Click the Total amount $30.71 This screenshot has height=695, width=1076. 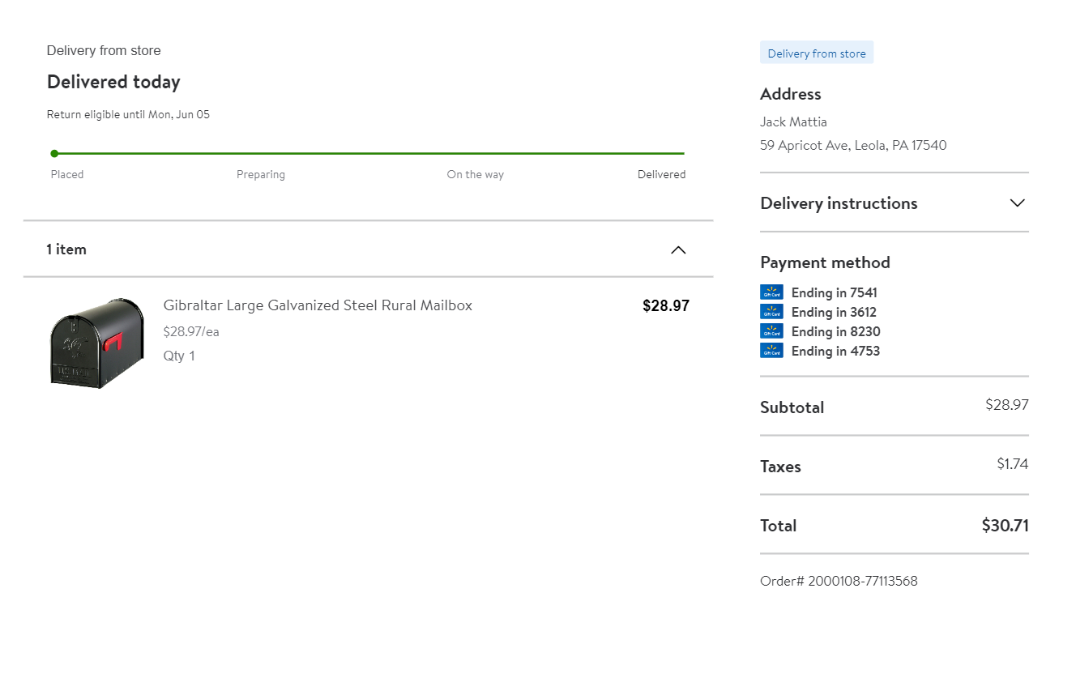(x=1005, y=526)
